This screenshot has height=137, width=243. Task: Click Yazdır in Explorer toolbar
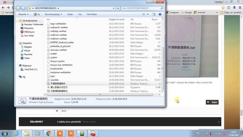pyautogui.click(x=70, y=14)
